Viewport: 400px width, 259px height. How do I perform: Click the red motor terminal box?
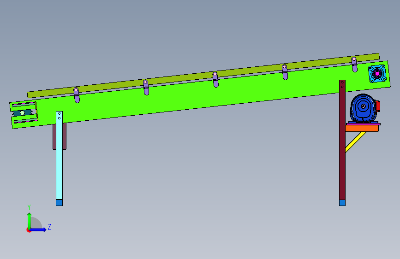378,106
